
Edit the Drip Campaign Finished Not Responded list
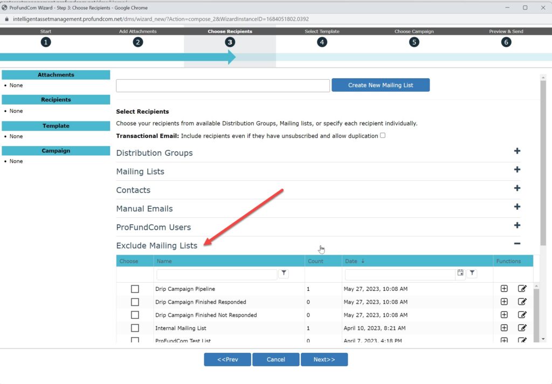coord(522,315)
